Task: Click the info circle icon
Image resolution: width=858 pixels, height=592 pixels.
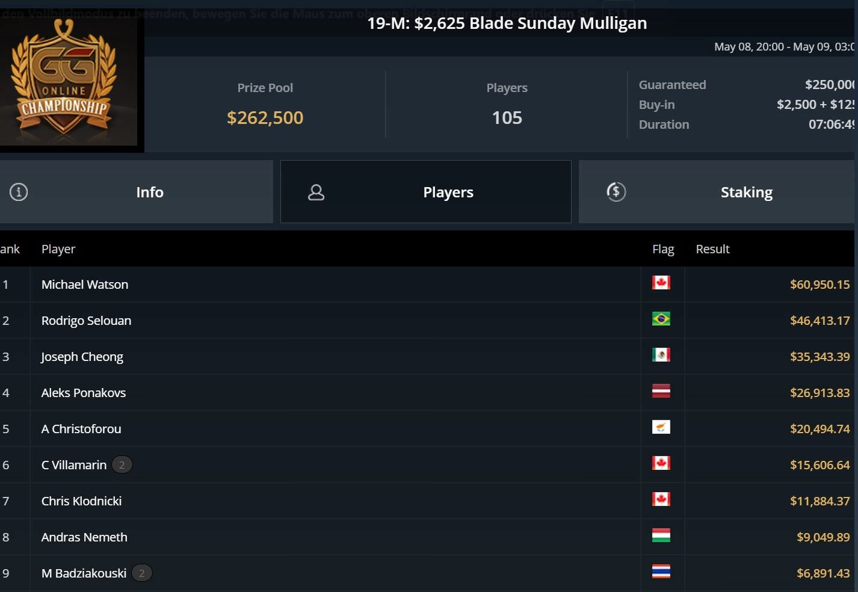Action: [x=19, y=192]
